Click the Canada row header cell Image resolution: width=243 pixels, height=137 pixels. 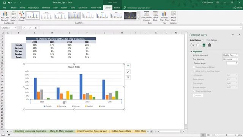tap(19, 45)
